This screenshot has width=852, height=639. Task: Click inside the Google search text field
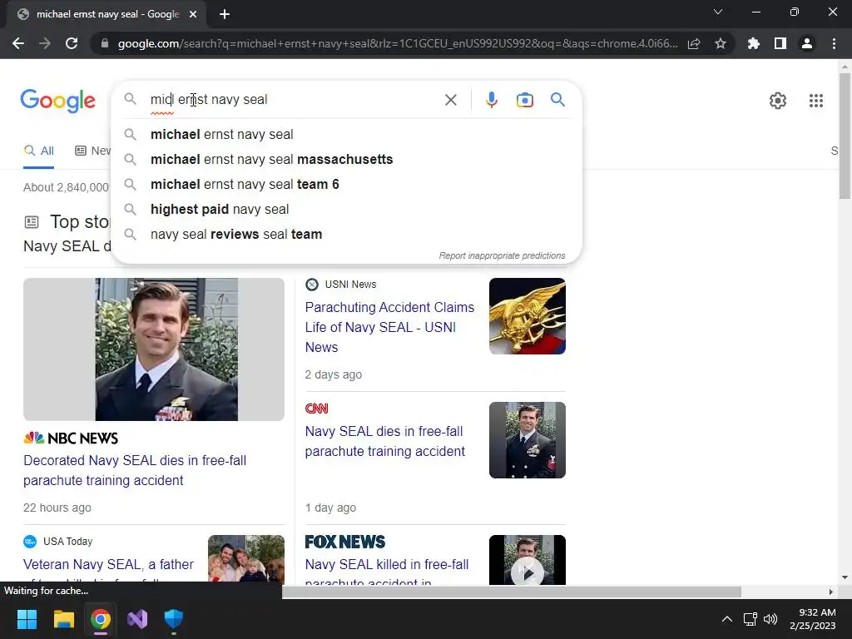tap(294, 100)
